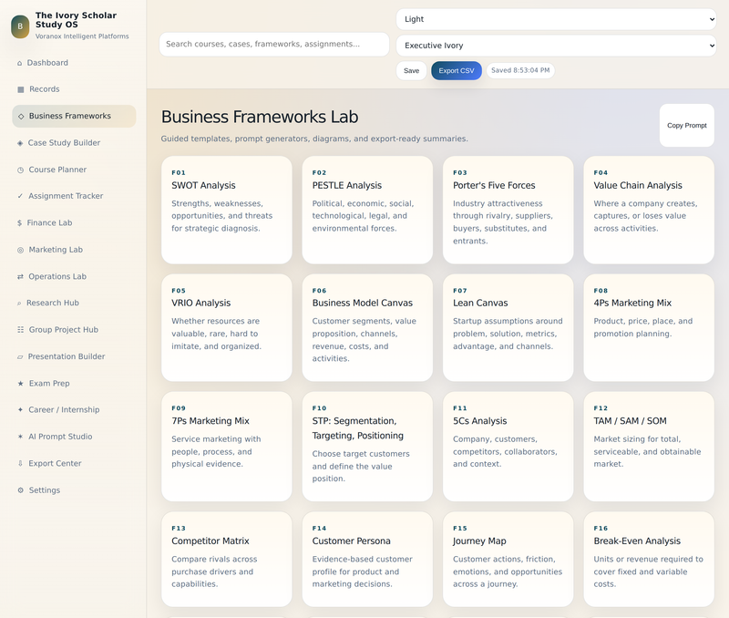Open the Executive Ivory palette dropdown
The height and width of the screenshot is (618, 729).
pyautogui.click(x=556, y=46)
